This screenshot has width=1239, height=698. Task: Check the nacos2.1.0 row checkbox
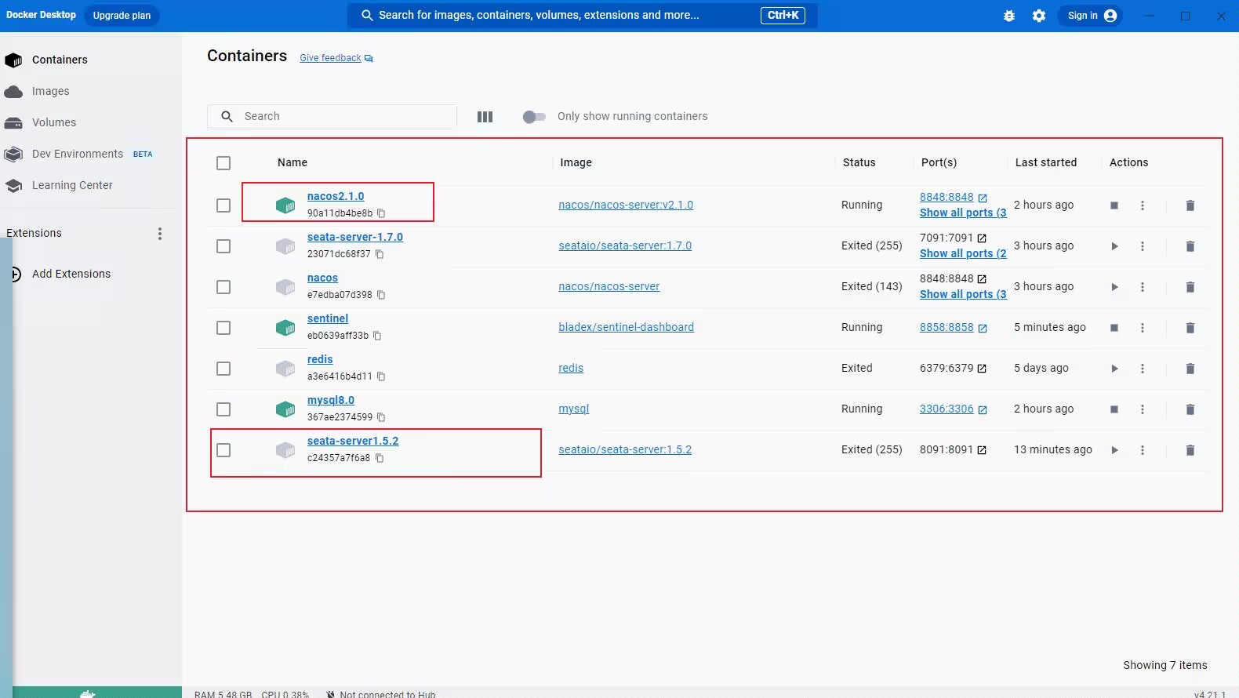(x=223, y=205)
